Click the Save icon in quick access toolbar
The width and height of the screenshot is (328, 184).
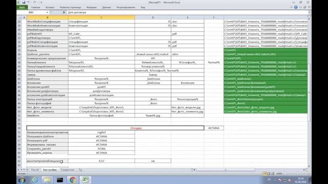24,2
